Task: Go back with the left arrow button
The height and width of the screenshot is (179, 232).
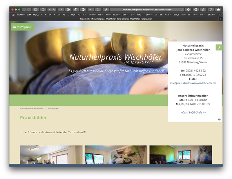Action: [24, 10]
